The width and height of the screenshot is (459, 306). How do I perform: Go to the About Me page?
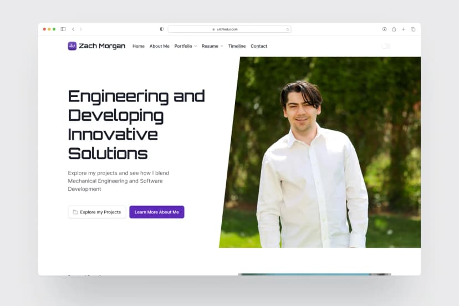(160, 46)
